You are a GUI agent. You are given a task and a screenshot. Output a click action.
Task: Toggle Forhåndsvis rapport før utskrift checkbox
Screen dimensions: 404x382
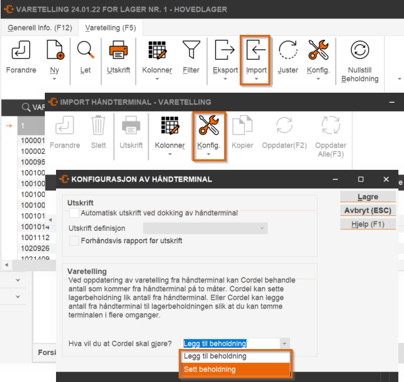click(x=74, y=241)
